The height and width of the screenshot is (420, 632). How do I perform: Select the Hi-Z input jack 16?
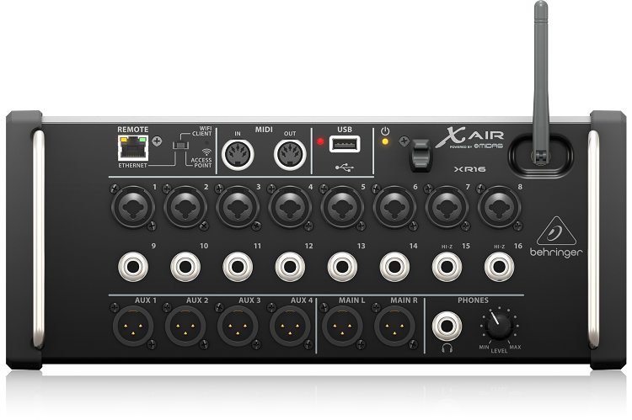click(x=498, y=268)
